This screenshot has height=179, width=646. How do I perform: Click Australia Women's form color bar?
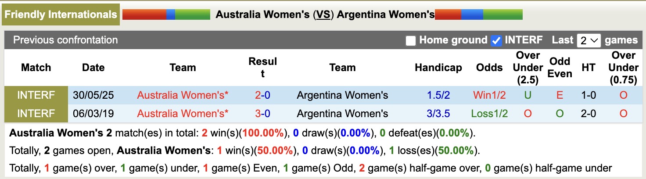[x=166, y=15]
